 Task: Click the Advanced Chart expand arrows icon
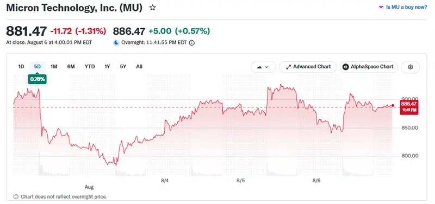coord(288,67)
